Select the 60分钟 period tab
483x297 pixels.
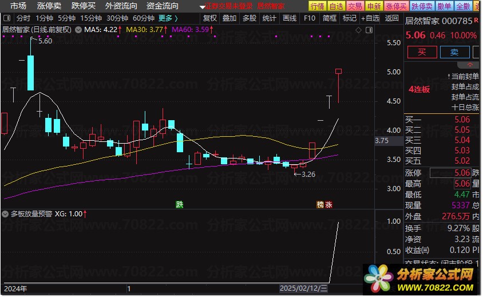(144, 18)
